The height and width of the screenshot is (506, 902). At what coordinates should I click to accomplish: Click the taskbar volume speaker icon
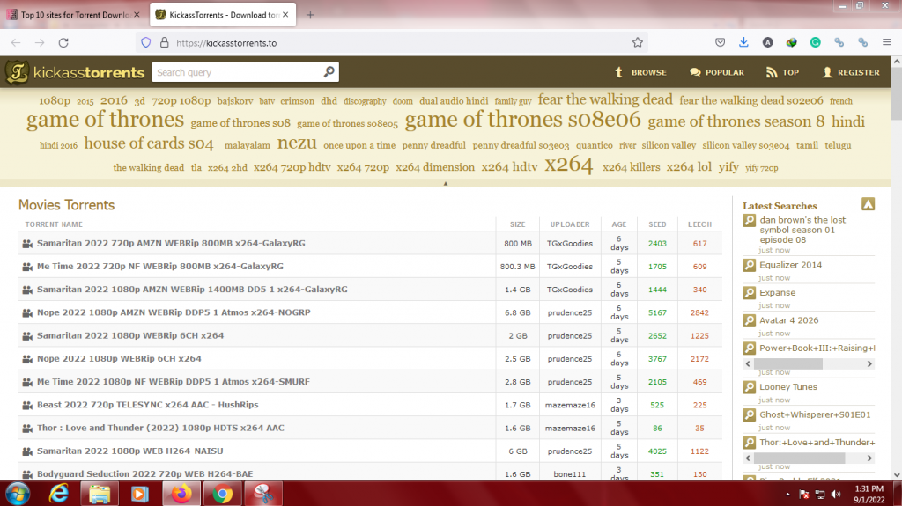(835, 495)
